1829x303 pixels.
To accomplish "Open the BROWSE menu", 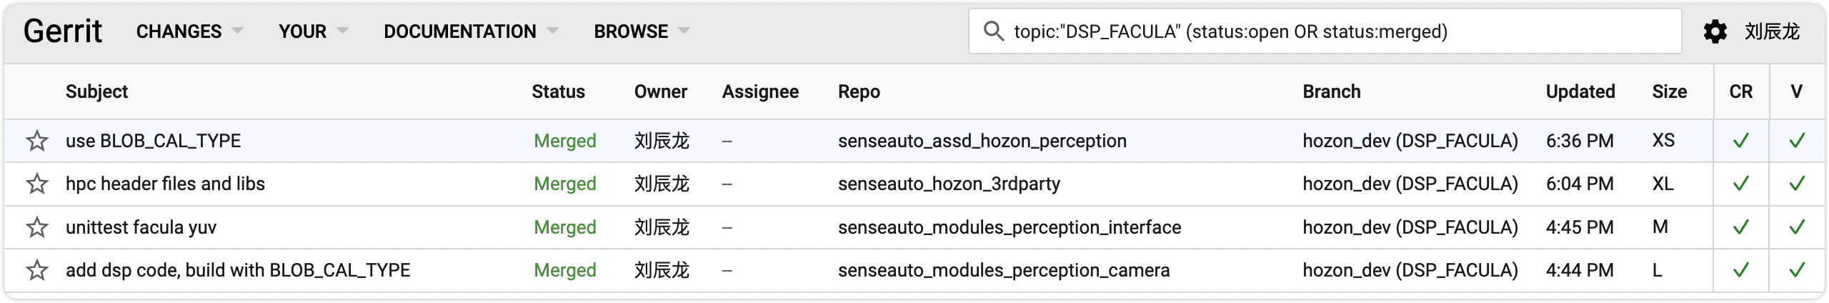I will [x=642, y=31].
